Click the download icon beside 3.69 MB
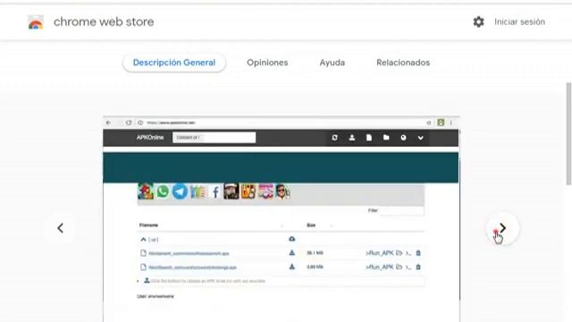 coord(292,267)
